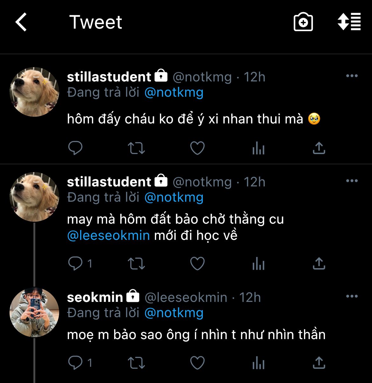The image size is (372, 383).
Task: Open more options on the "may mà hôm" tweet
Action: pos(352,181)
